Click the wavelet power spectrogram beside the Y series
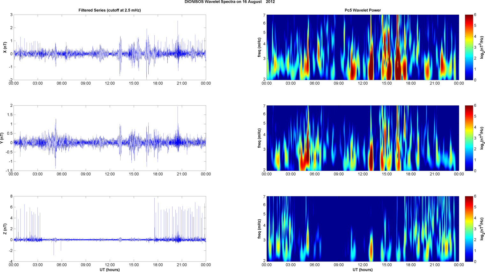 point(363,138)
